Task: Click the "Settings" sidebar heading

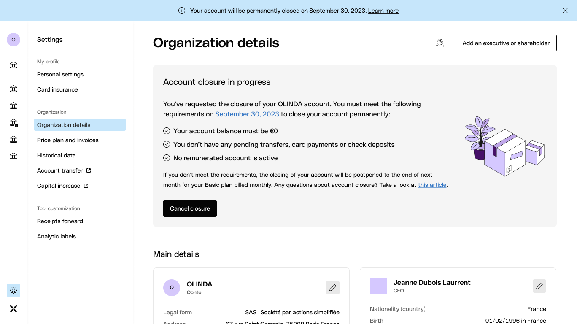Action: [x=50, y=39]
